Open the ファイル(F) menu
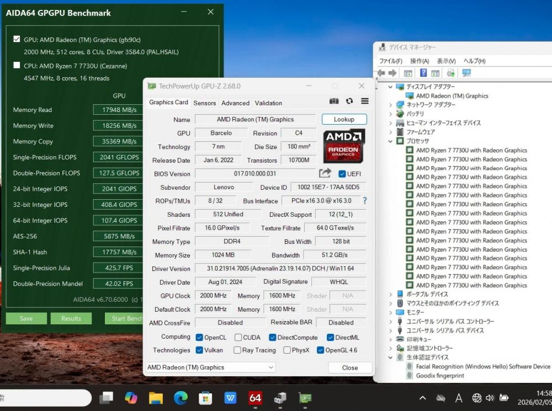 click(x=390, y=61)
